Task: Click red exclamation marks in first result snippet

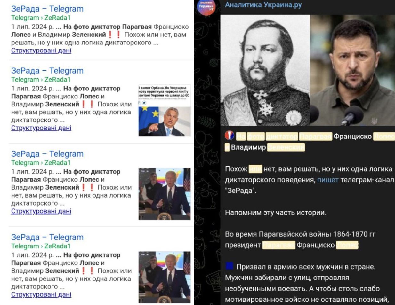Action: coord(114,35)
